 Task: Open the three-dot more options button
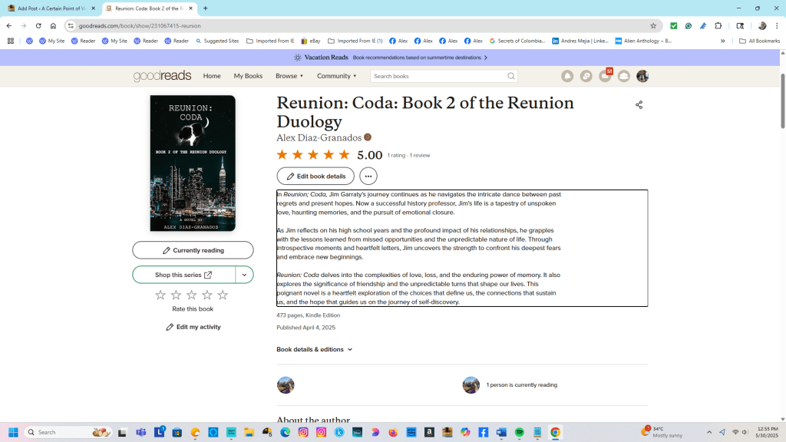[x=368, y=176]
